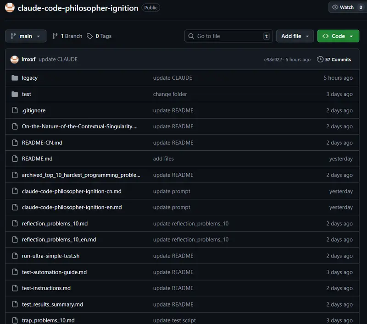Click the .gitignore file icon
Image resolution: width=367 pixels, height=324 pixels.
[x=14, y=110]
